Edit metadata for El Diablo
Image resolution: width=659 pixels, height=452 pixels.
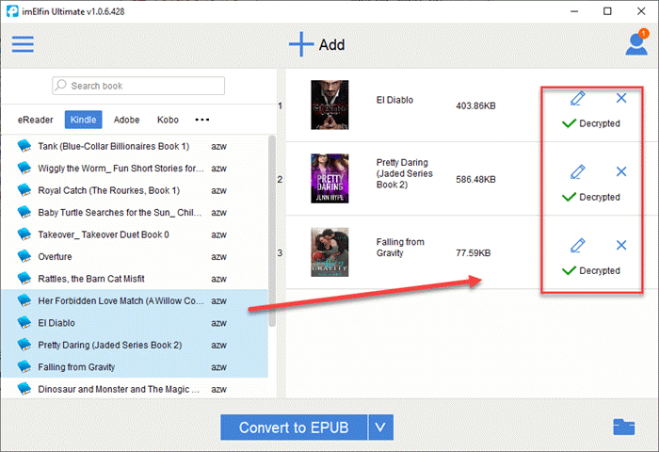[x=577, y=98]
